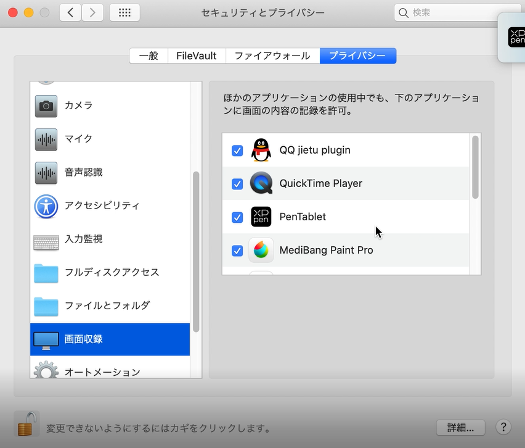Select the プライバシー tab
Screen dimensions: 525x448
click(x=358, y=56)
